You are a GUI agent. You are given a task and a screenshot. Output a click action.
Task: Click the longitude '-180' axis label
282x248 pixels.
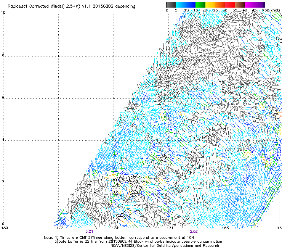4,228
